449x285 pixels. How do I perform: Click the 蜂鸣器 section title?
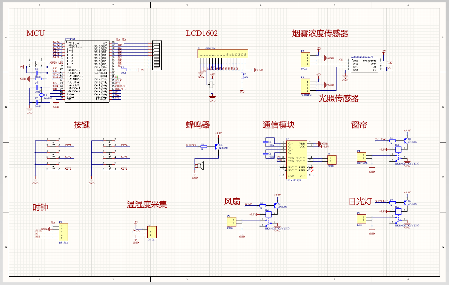point(198,125)
